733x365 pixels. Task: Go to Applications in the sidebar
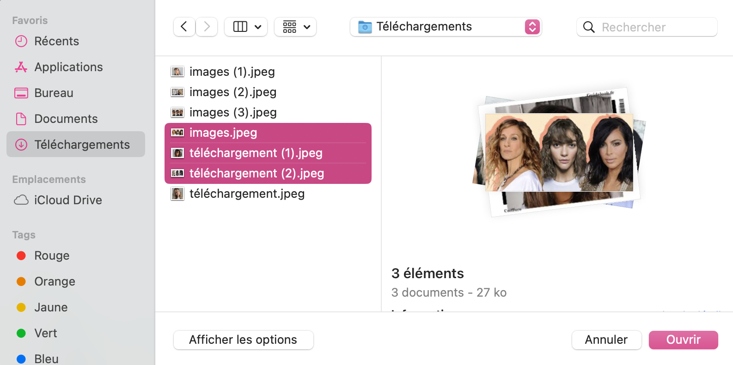pos(68,67)
